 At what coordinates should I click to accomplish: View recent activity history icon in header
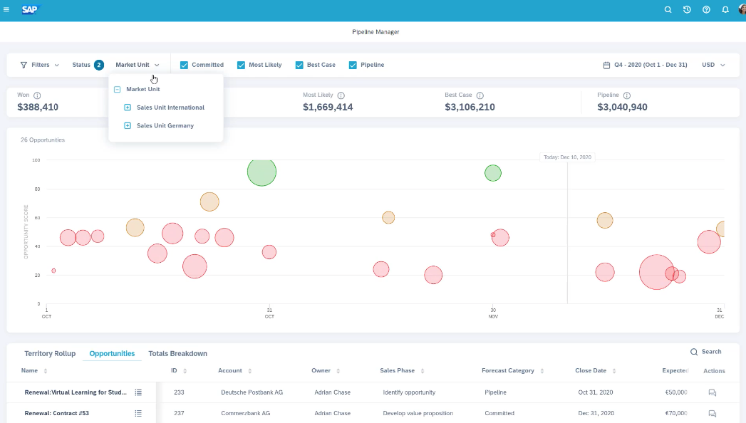[x=687, y=9]
